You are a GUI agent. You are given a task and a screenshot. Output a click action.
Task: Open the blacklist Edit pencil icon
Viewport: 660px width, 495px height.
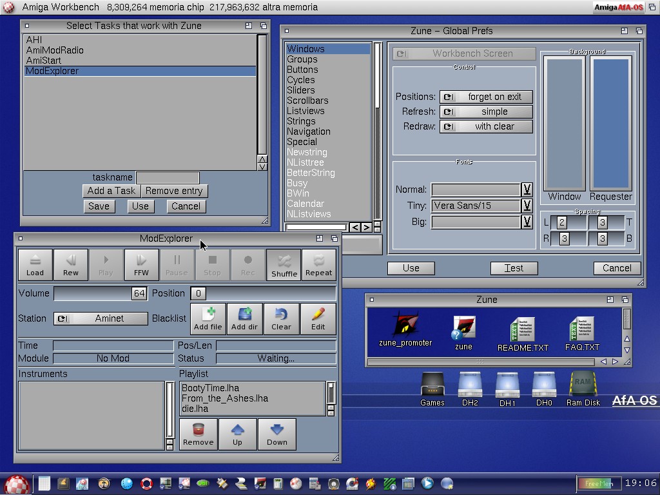(x=318, y=318)
